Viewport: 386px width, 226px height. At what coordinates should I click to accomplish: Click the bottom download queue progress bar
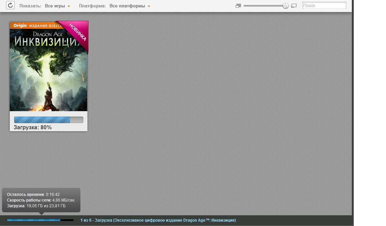click(40, 220)
